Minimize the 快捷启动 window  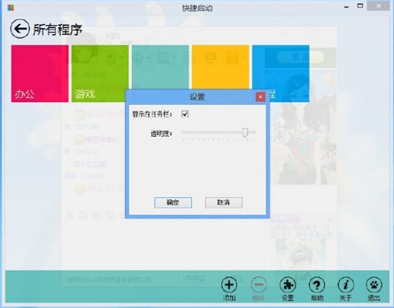tap(347, 7)
